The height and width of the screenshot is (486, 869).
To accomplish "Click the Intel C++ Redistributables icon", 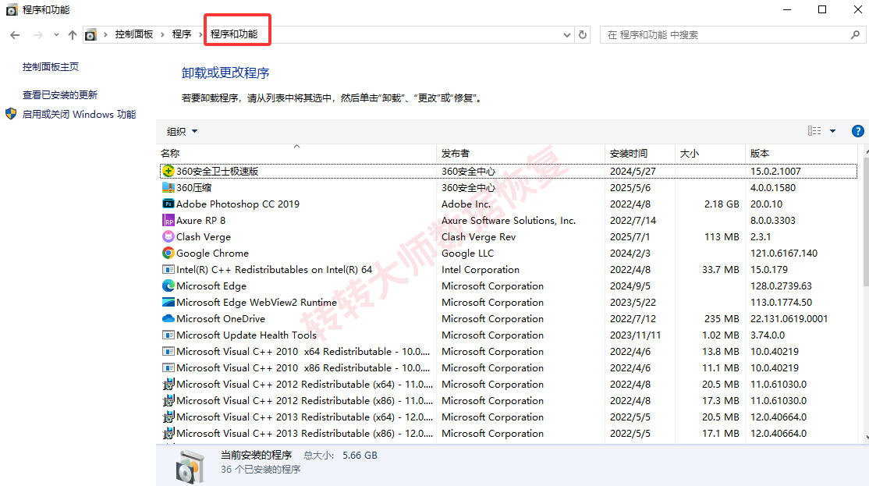I will 168,269.
